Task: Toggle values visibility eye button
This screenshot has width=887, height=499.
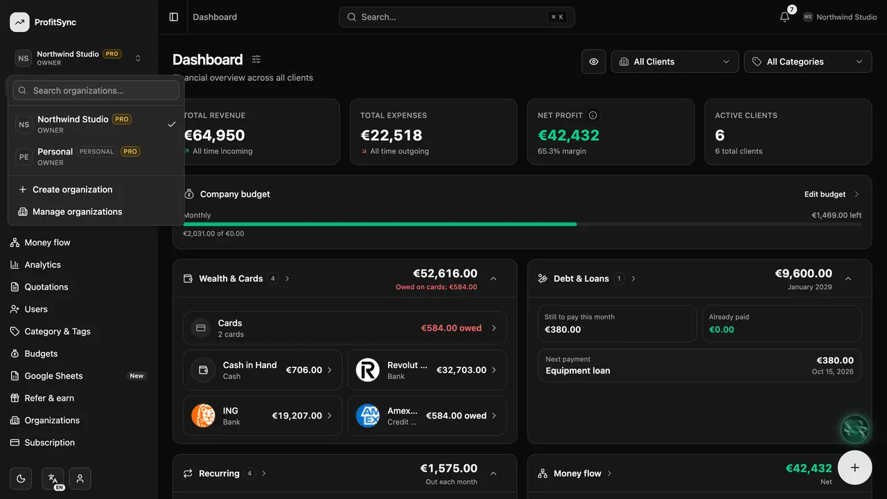Action: [594, 62]
